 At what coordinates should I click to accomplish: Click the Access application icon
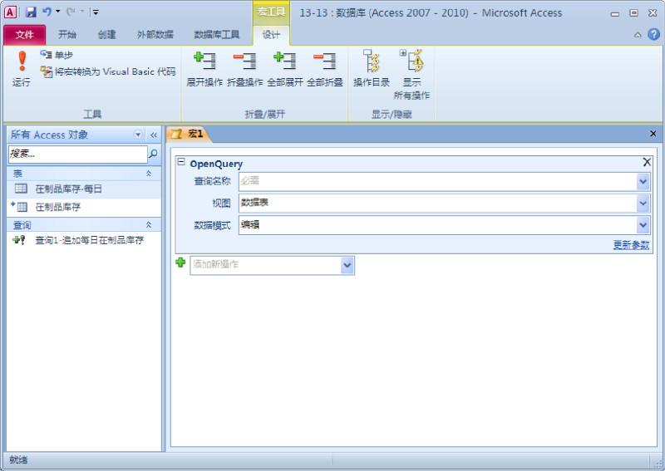pyautogui.click(x=10, y=12)
